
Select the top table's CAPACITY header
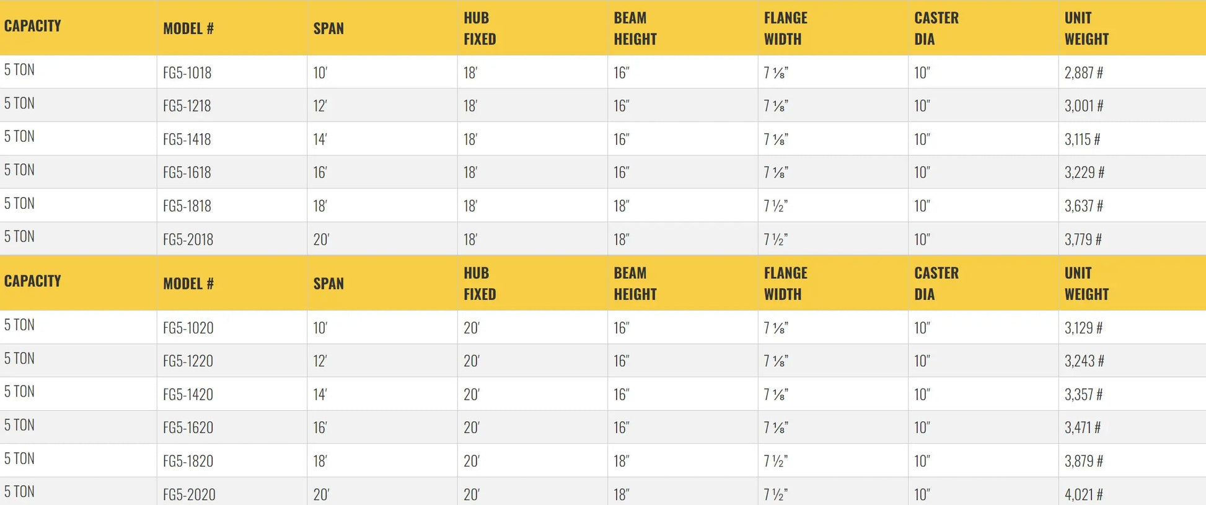point(33,26)
